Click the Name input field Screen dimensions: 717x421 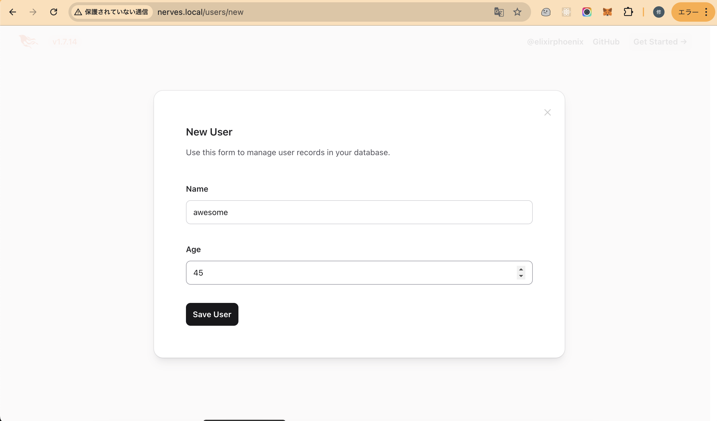pyautogui.click(x=359, y=212)
